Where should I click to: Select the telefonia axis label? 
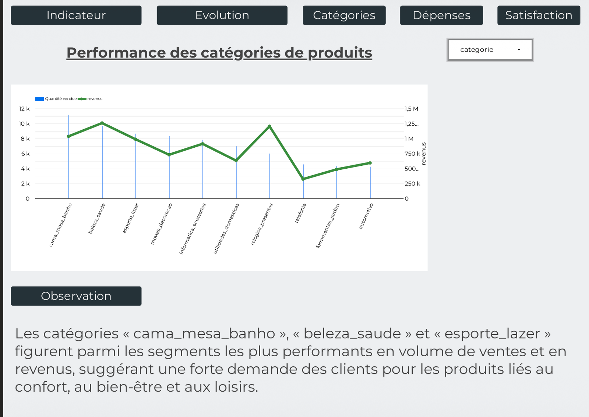pos(300,213)
